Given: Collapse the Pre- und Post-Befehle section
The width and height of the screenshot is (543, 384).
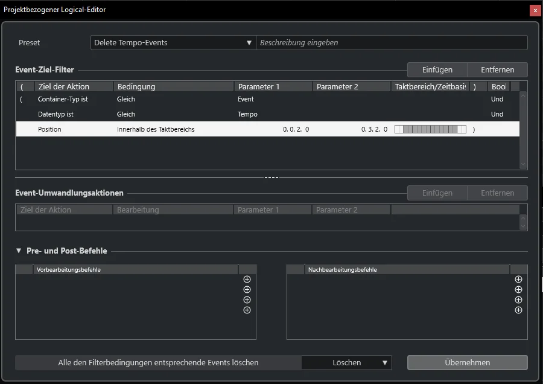Looking at the screenshot, I should [19, 251].
